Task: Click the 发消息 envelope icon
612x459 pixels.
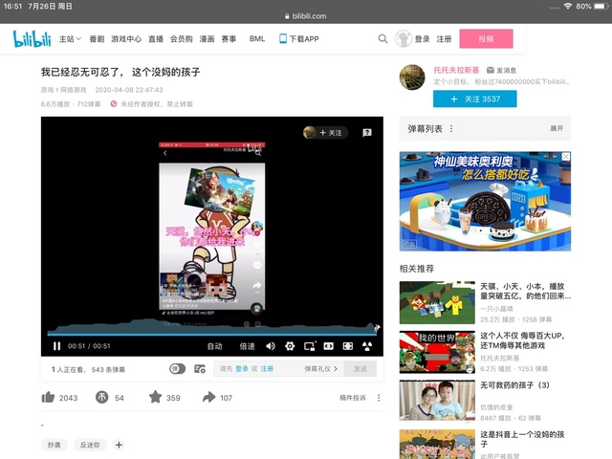Action: pos(491,70)
